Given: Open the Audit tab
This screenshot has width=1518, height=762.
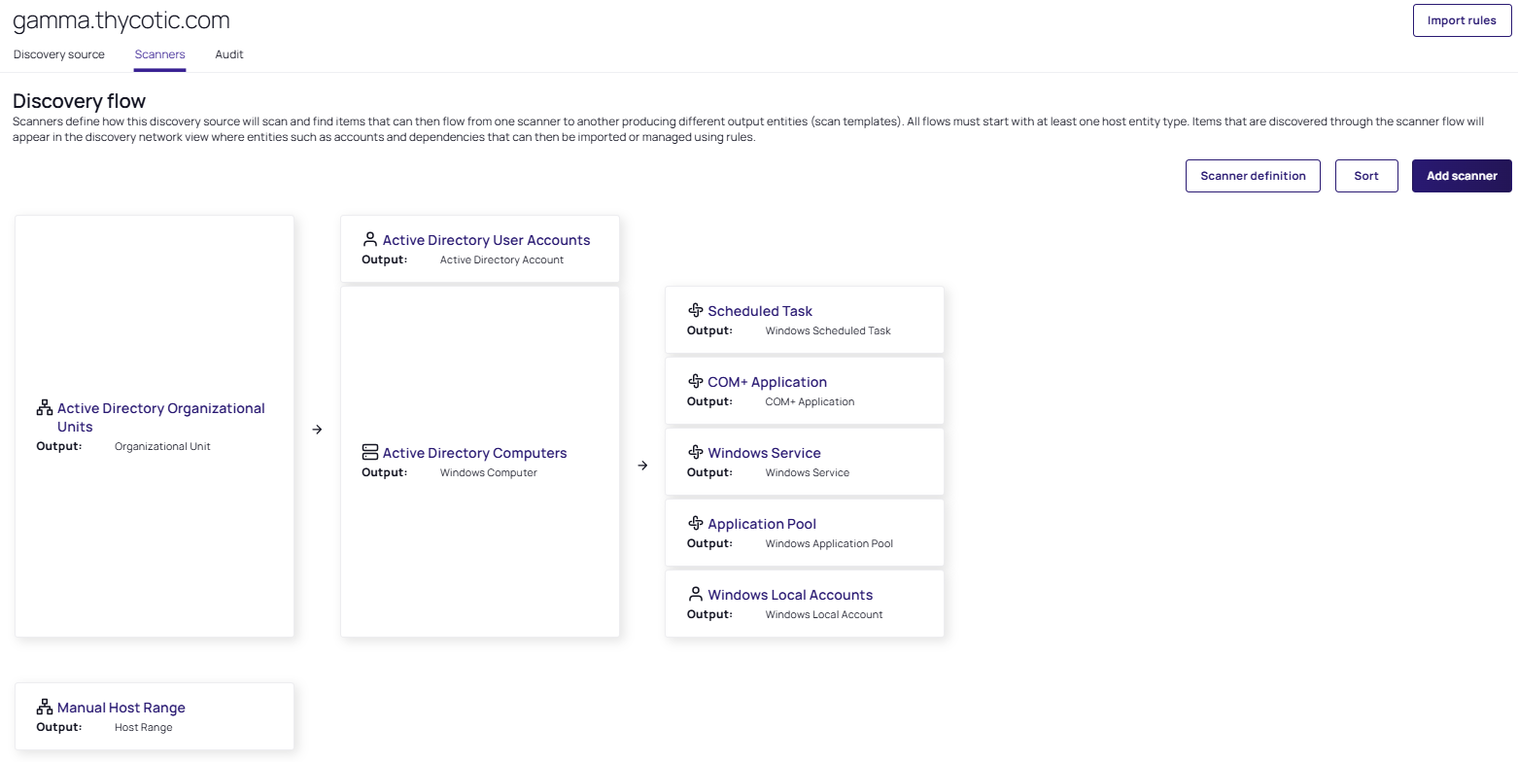Looking at the screenshot, I should point(229,54).
